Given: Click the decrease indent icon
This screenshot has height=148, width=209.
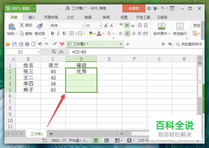Looking at the screenshot, I should pos(140,25).
